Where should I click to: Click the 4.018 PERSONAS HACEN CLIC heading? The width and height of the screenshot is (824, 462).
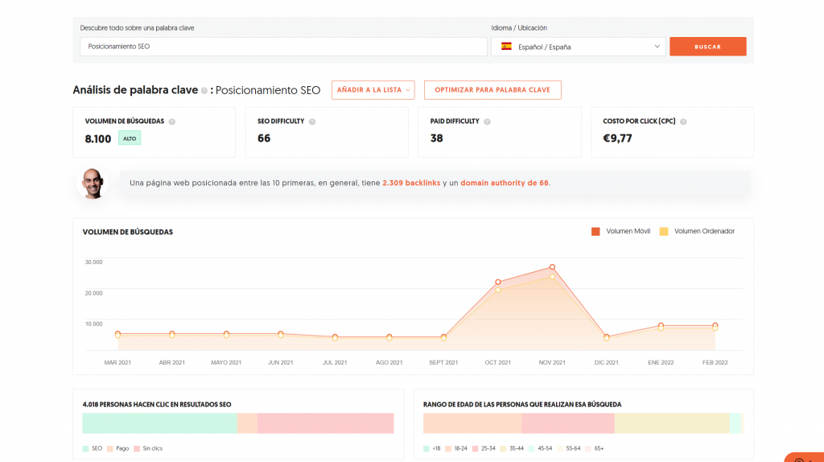pyautogui.click(x=157, y=405)
